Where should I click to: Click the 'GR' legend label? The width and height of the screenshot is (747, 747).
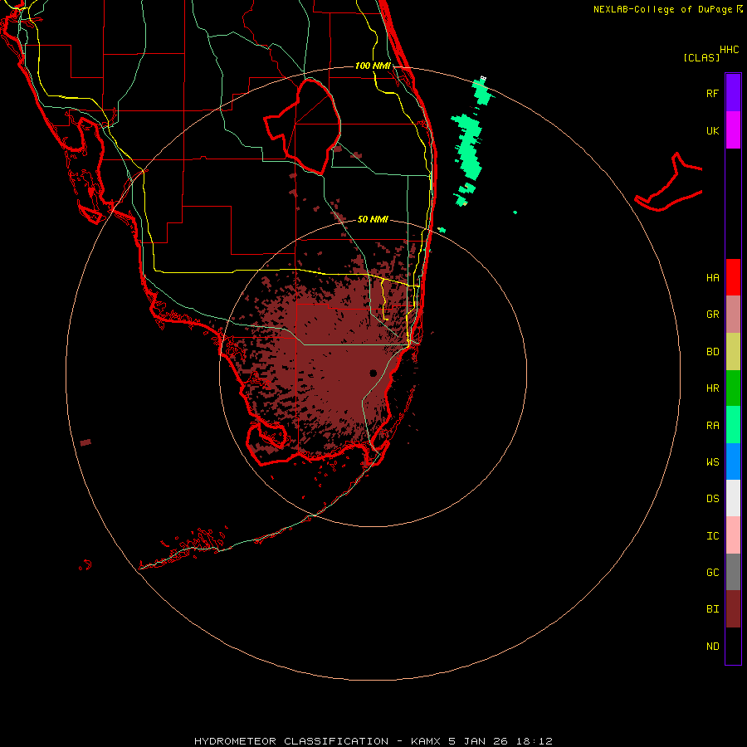click(x=712, y=315)
